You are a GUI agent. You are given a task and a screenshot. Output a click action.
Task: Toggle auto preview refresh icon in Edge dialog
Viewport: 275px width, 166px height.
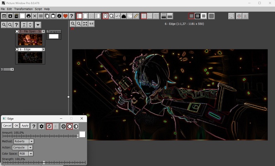49,126
